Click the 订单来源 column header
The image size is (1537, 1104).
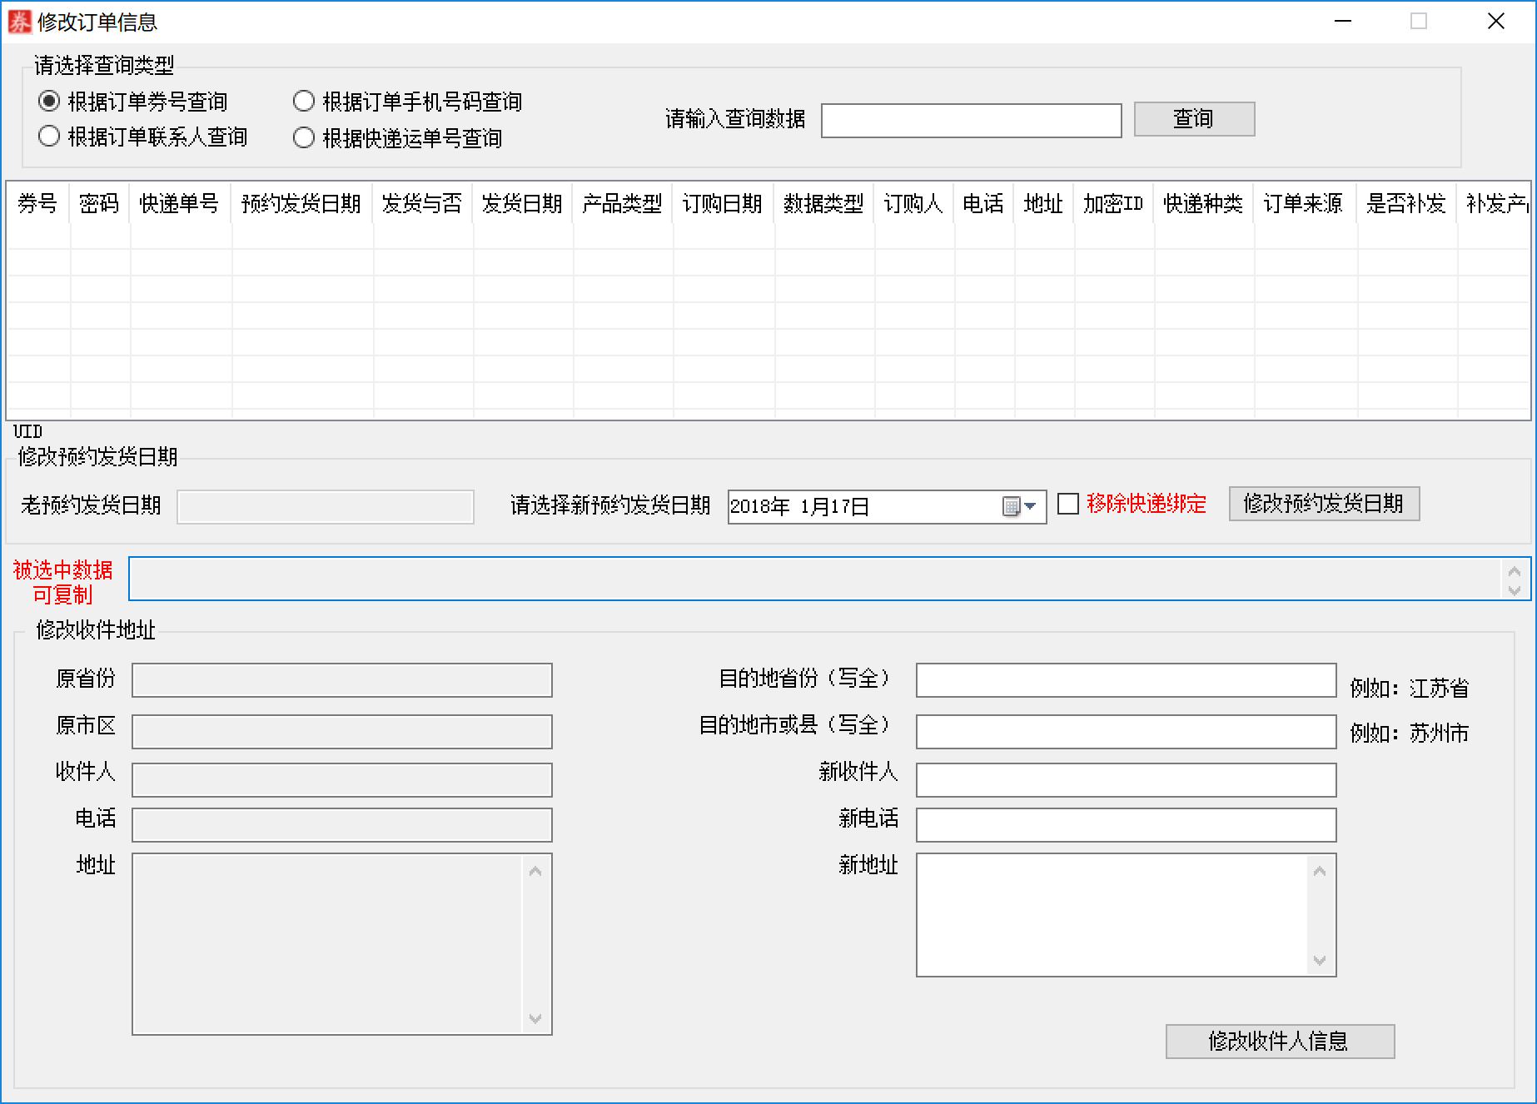[x=1303, y=204]
